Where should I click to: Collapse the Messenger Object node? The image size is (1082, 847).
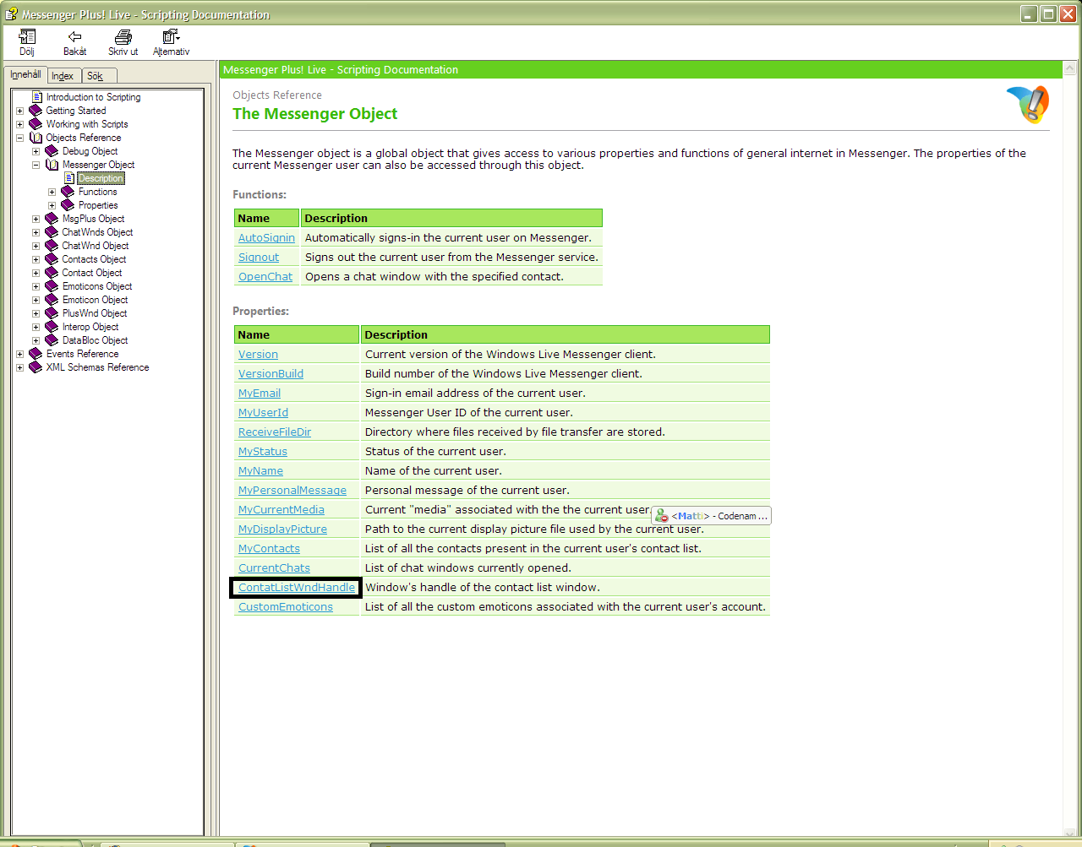(x=36, y=165)
